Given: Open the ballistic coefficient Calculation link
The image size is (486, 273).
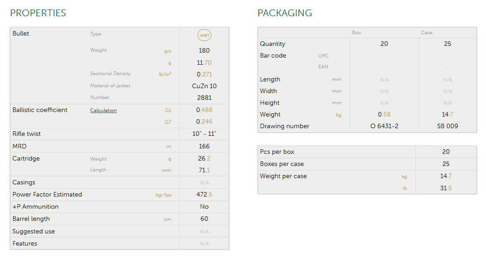Looking at the screenshot, I should point(103,110).
